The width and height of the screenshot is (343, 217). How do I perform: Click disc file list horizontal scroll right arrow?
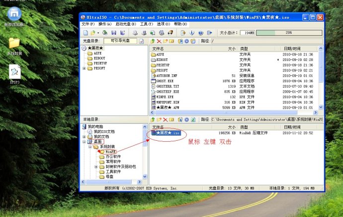[315, 112]
